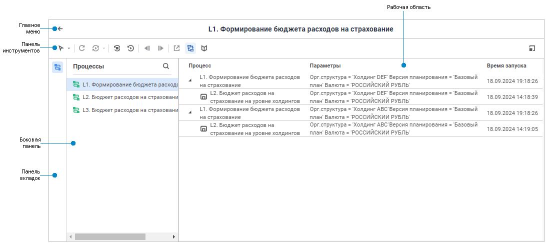
Task: Click the refresh icon in toolbar
Action: pyautogui.click(x=82, y=48)
